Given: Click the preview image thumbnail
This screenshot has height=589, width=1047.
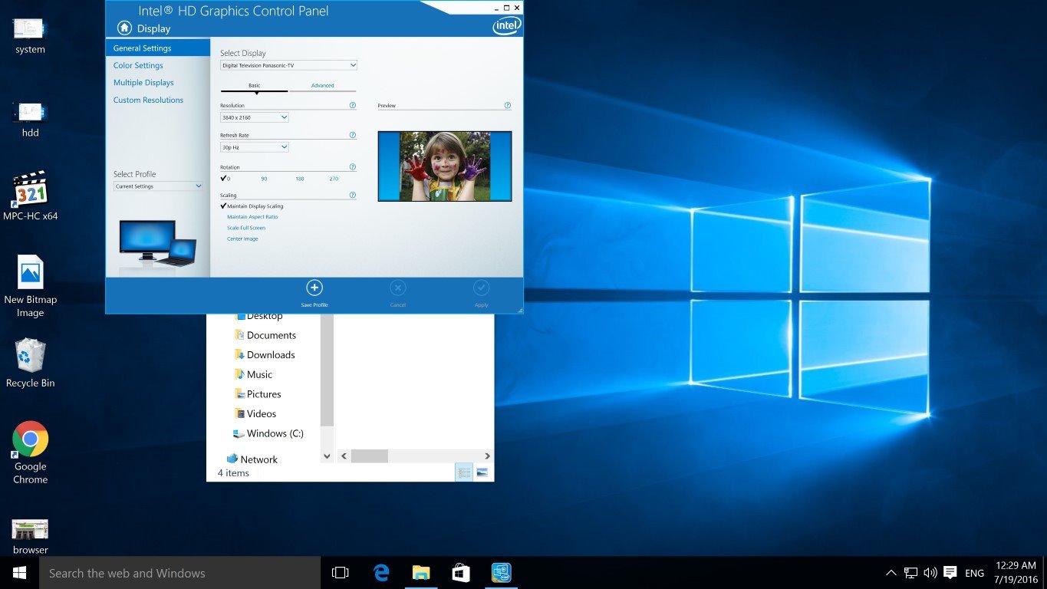Looking at the screenshot, I should [445, 166].
